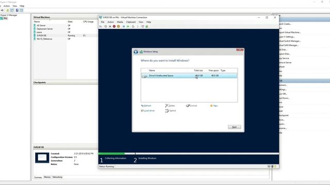Click the red Shut Down toolbar icon
Image resolution: width=330 pixels, height=185 pixels.
[114, 26]
